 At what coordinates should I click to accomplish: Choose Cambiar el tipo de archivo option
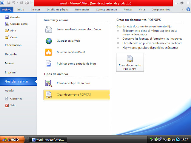(73, 83)
